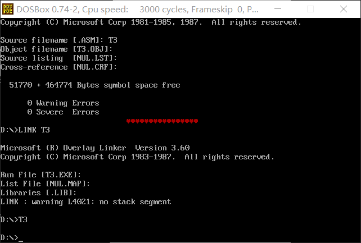The width and height of the screenshot is (361, 243).
Task: Click the "Libraries [.LIB]:" line
Action: [38, 193]
